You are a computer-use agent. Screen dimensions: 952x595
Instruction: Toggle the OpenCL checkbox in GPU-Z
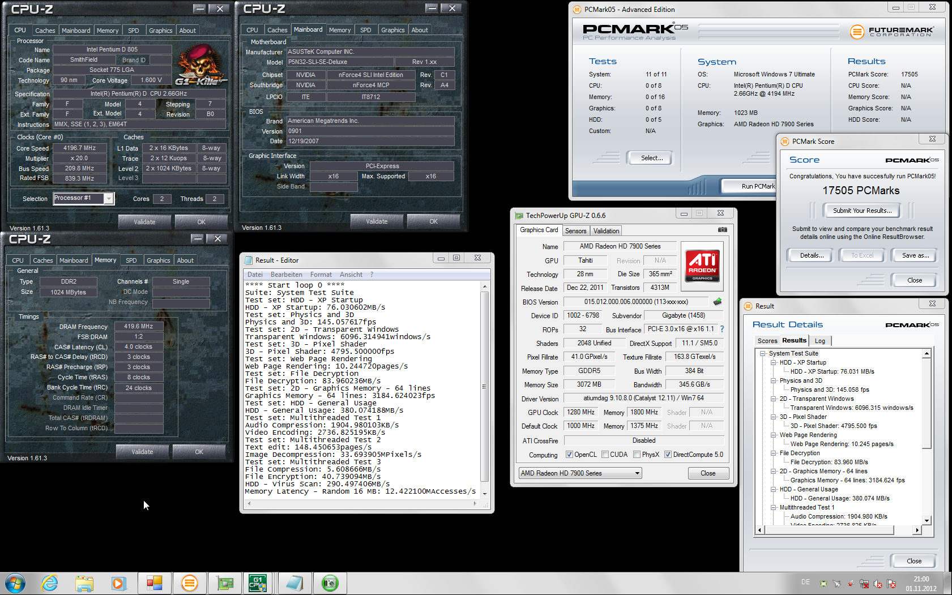tap(569, 455)
